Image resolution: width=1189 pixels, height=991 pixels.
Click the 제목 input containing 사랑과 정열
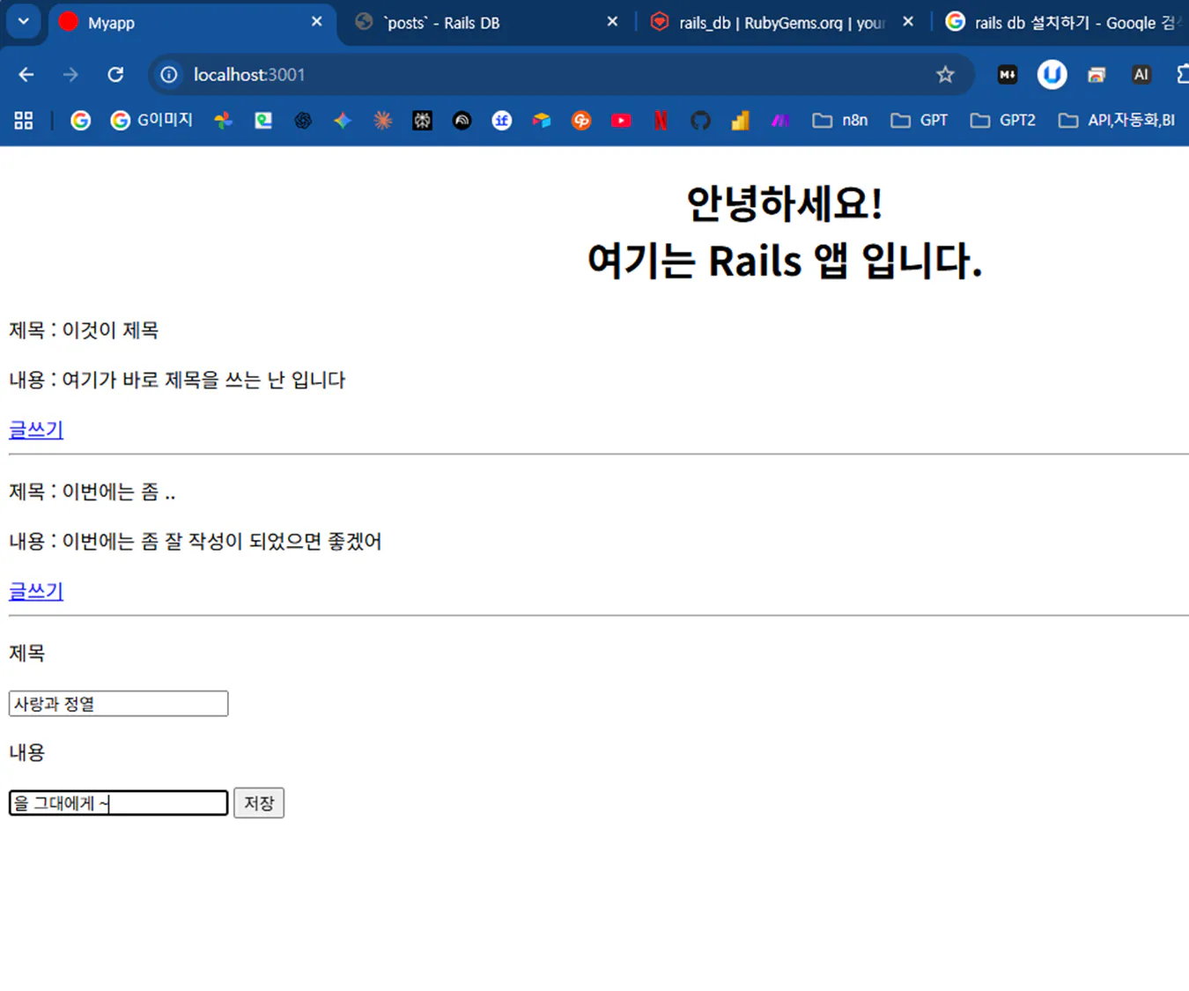click(117, 703)
